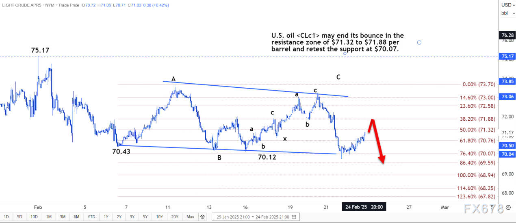Open the time range settings gear beside Max
This screenshot has height=223, width=516.
pos(203,217)
